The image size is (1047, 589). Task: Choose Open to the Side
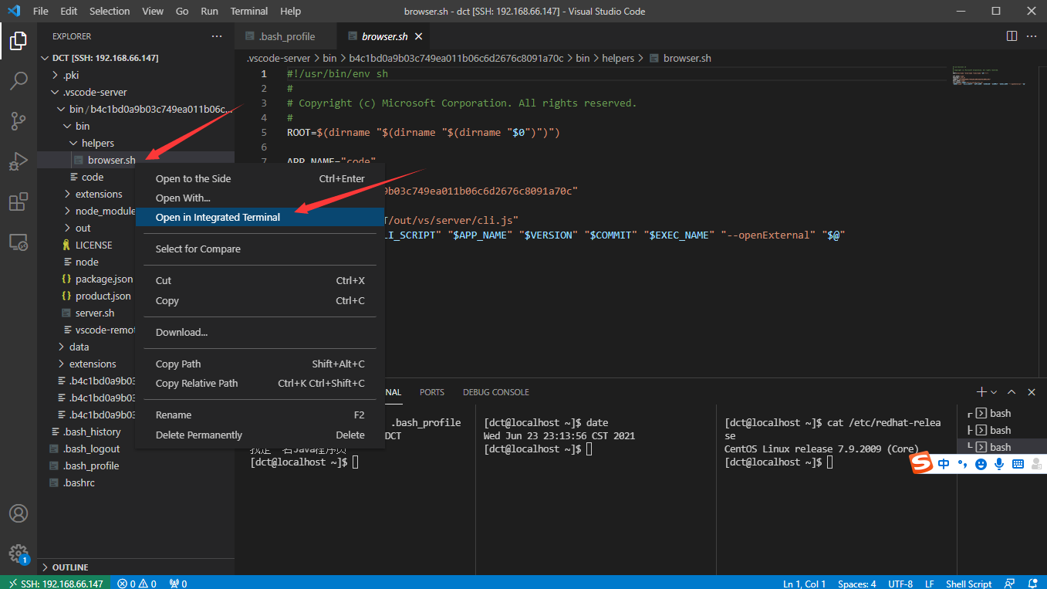[x=260, y=178]
